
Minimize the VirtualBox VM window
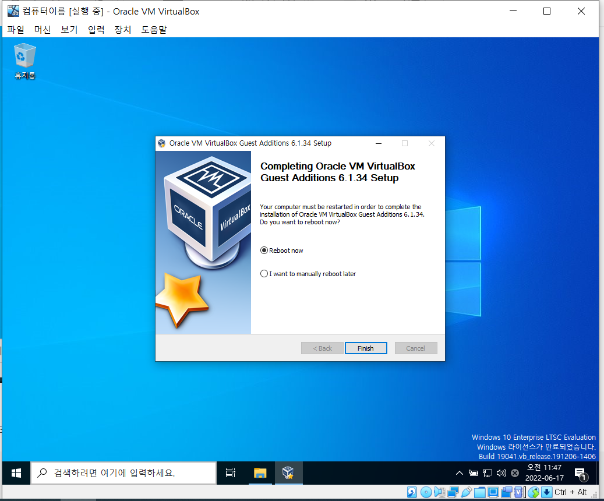[513, 11]
